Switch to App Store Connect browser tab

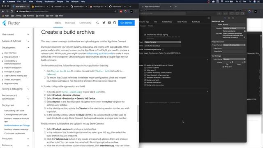[156, 7]
